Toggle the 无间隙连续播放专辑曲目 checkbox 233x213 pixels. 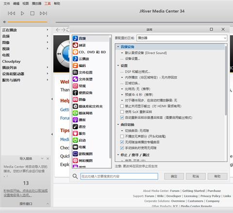pyautogui.click(x=122, y=142)
